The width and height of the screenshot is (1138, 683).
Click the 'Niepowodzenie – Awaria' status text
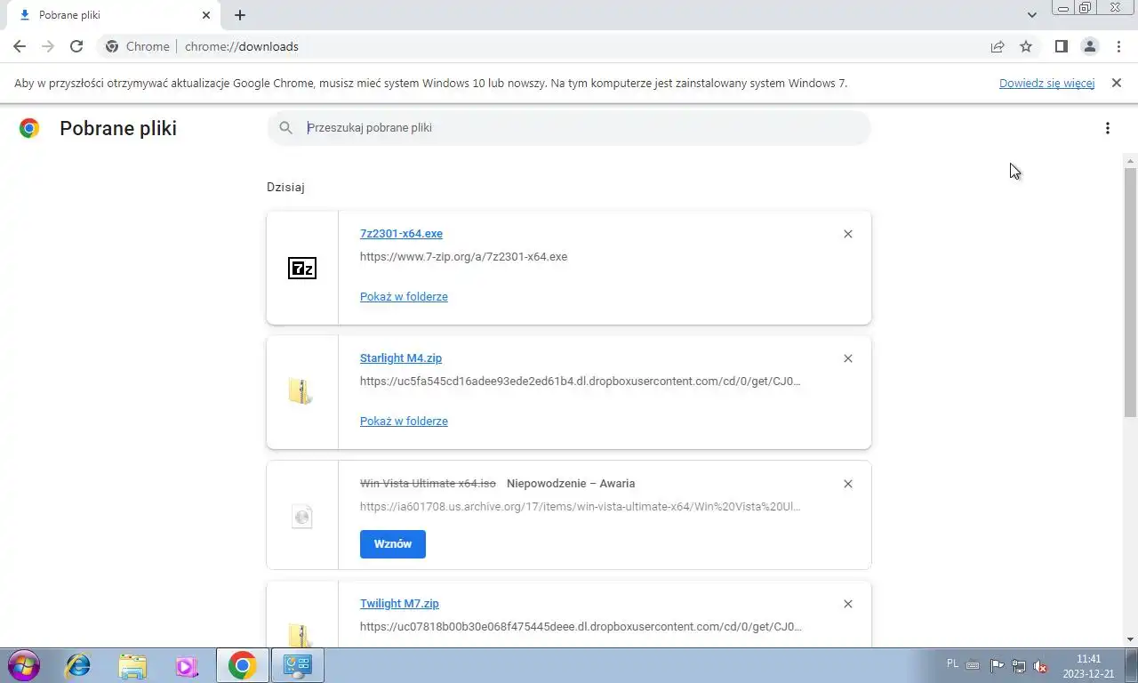click(571, 483)
